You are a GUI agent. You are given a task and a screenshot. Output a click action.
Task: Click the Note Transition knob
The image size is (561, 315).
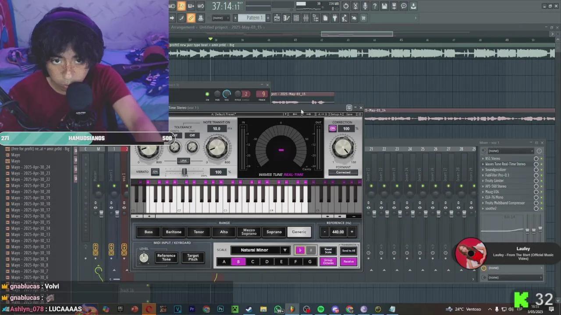[217, 147]
